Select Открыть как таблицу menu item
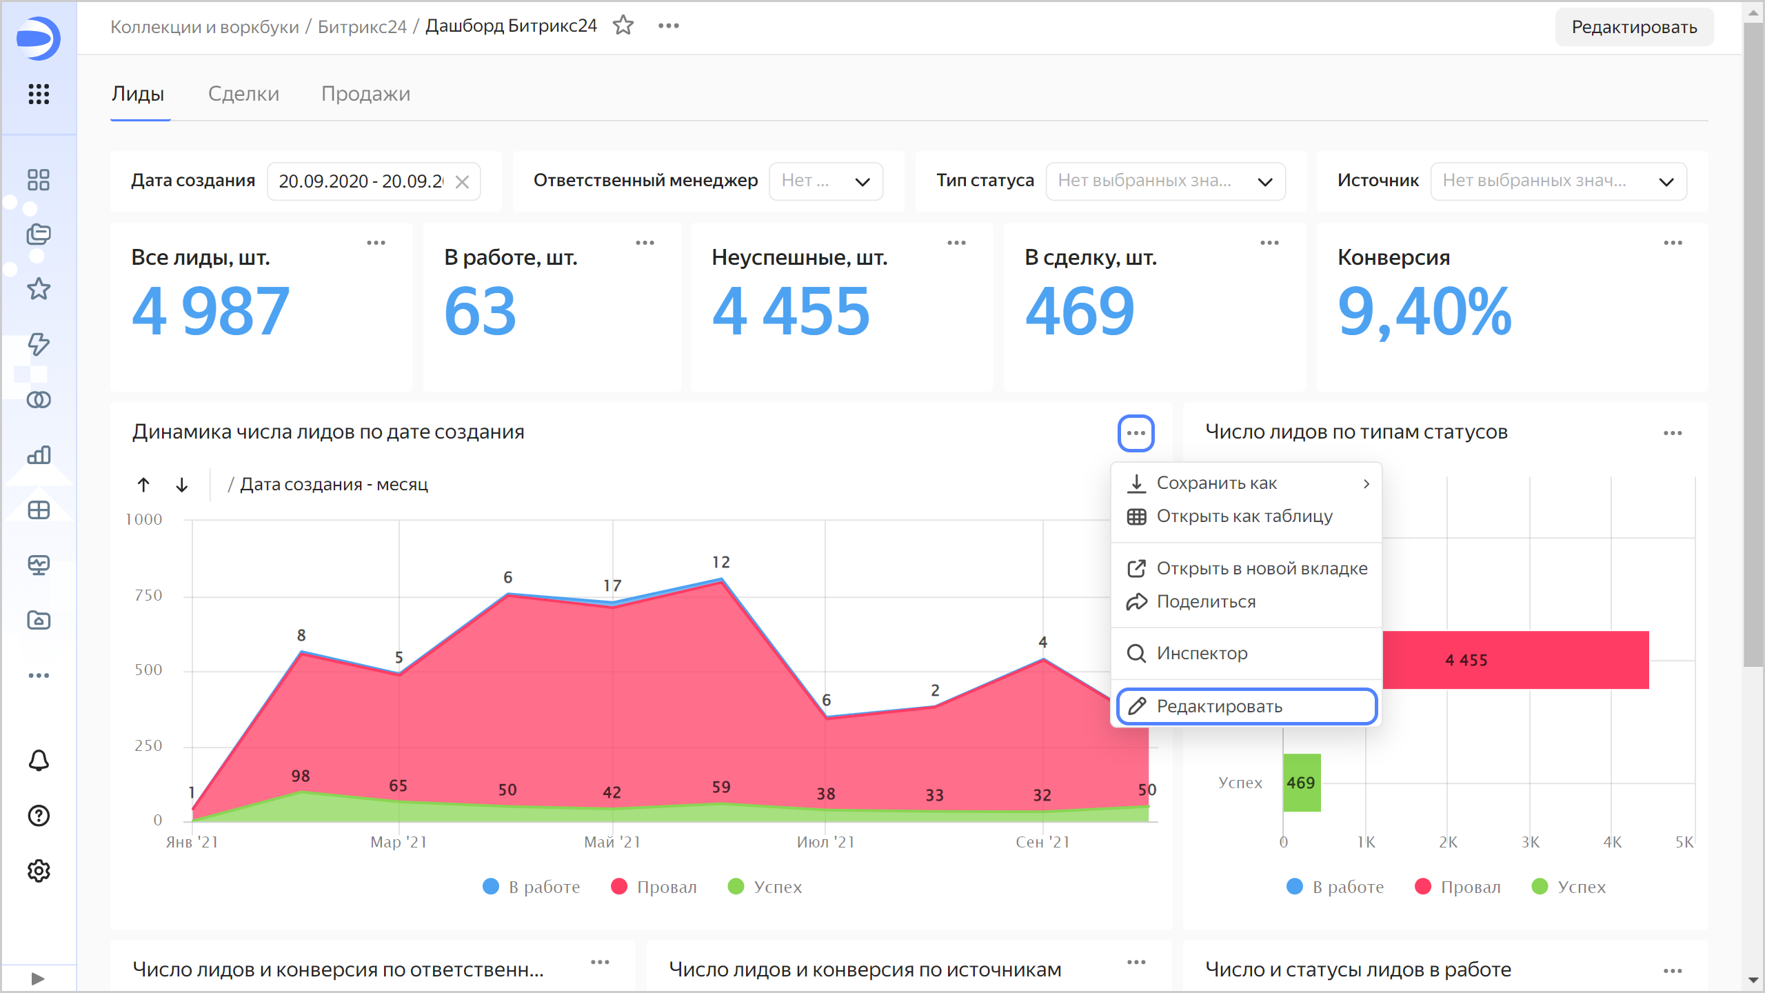The image size is (1765, 993). pyautogui.click(x=1244, y=516)
